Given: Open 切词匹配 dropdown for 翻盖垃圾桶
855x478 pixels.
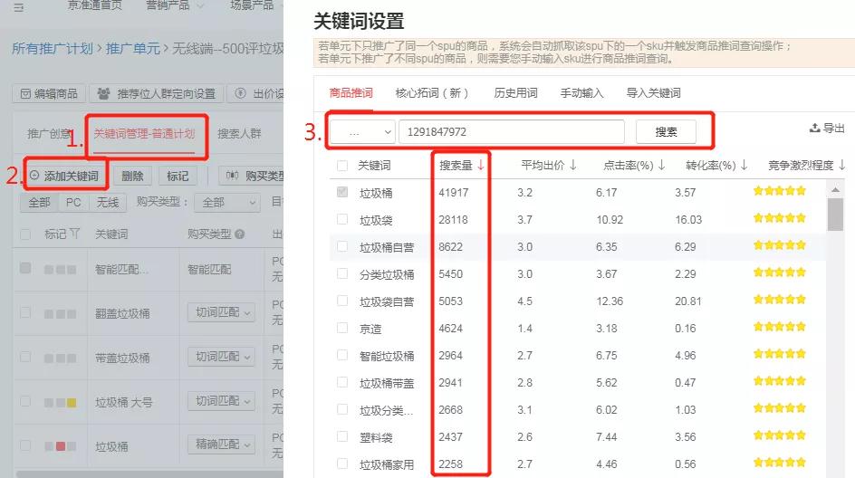Looking at the screenshot, I should pos(221,312).
